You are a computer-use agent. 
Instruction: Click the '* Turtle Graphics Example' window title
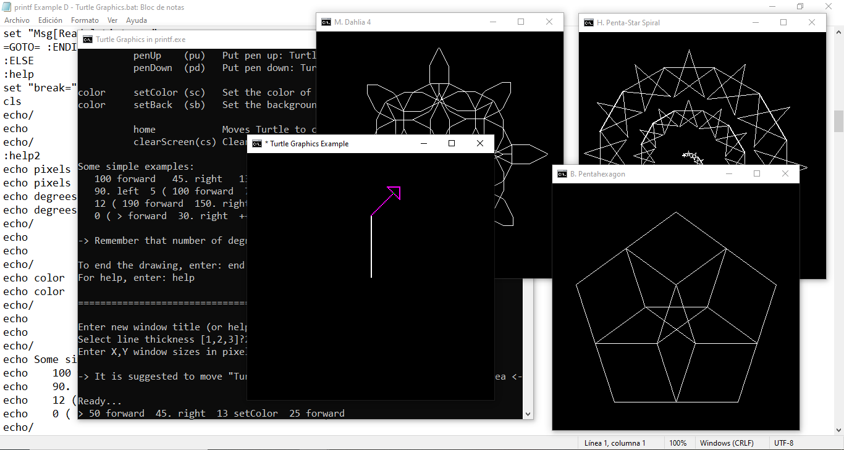(x=306, y=144)
